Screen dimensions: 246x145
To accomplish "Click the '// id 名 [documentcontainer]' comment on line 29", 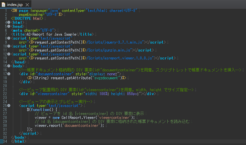I will point(112,122).
